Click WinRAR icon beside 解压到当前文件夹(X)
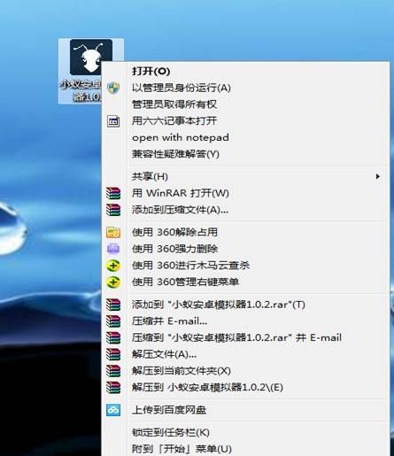This screenshot has width=394, height=456. (x=113, y=371)
